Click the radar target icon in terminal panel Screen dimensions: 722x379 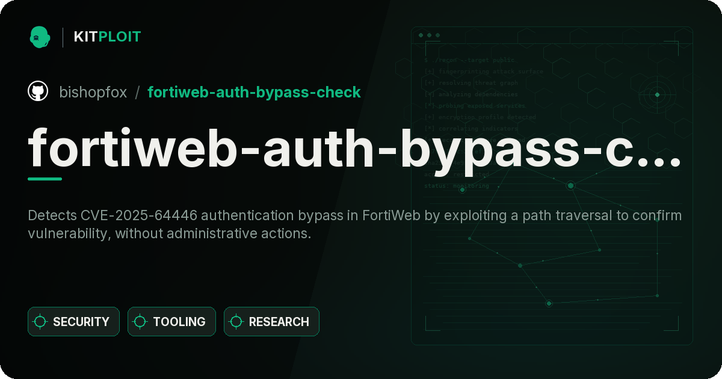coord(657,94)
